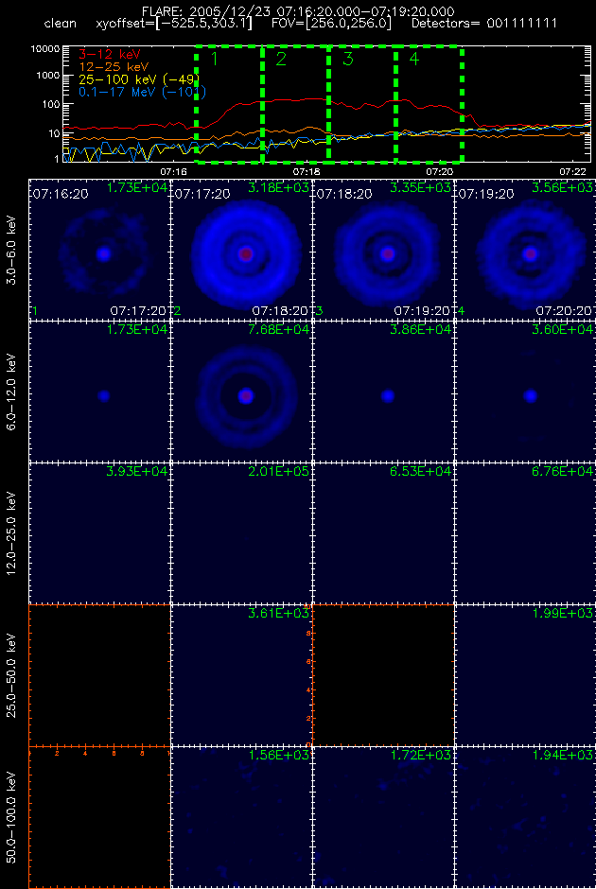Image resolution: width=596 pixels, height=889 pixels.
Task: Select the 6.0-12.0 keV panel labeled 3.86E+04
Action: 384,392
